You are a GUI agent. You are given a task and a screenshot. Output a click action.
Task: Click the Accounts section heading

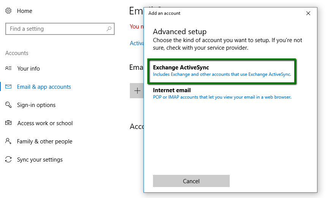tap(17, 53)
